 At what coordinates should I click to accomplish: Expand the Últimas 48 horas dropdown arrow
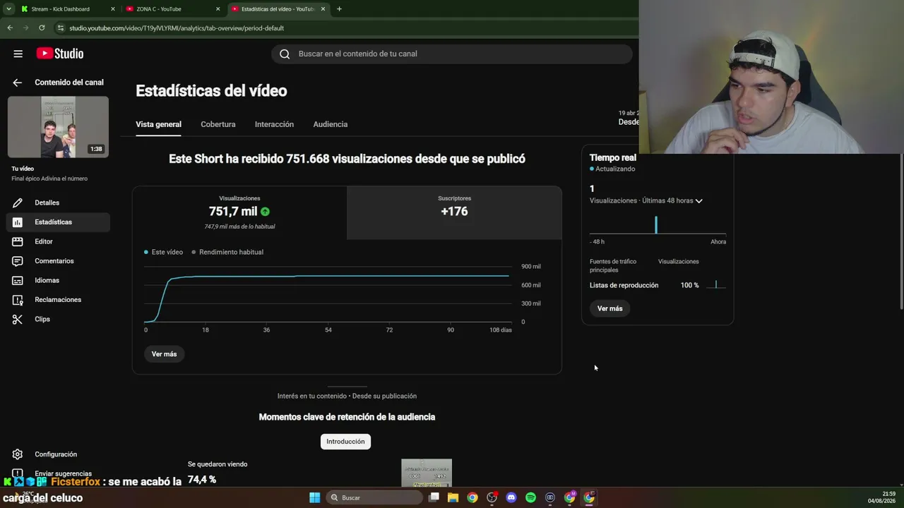pyautogui.click(x=699, y=201)
